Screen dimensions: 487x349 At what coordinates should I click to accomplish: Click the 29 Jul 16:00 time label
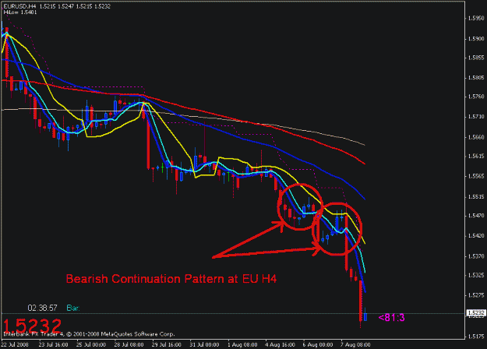pos(167,344)
